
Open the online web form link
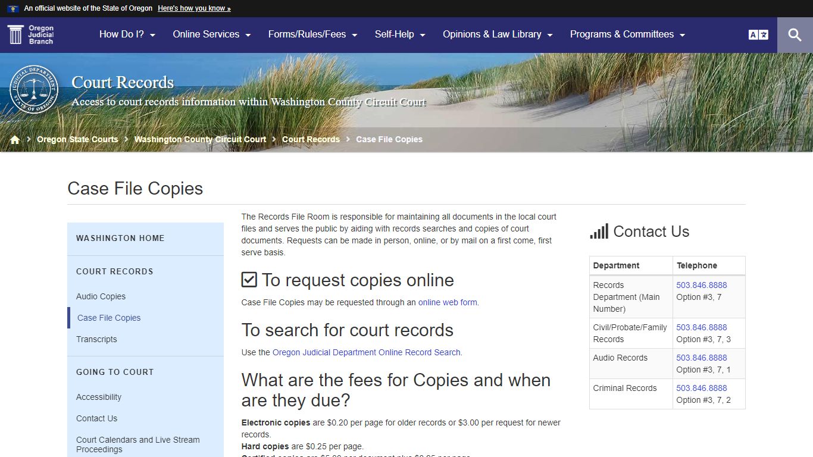448,302
